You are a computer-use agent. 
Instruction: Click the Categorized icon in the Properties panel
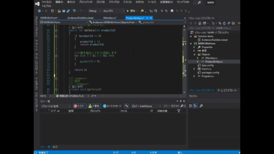coord(191,106)
